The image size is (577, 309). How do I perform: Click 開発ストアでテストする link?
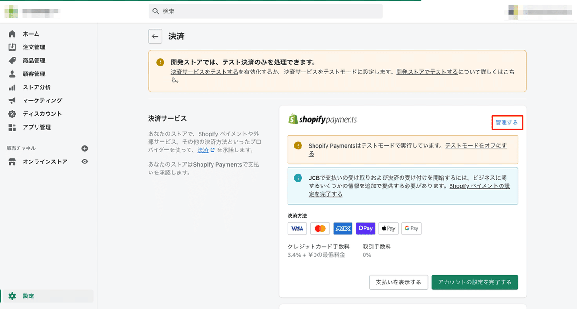(x=427, y=72)
